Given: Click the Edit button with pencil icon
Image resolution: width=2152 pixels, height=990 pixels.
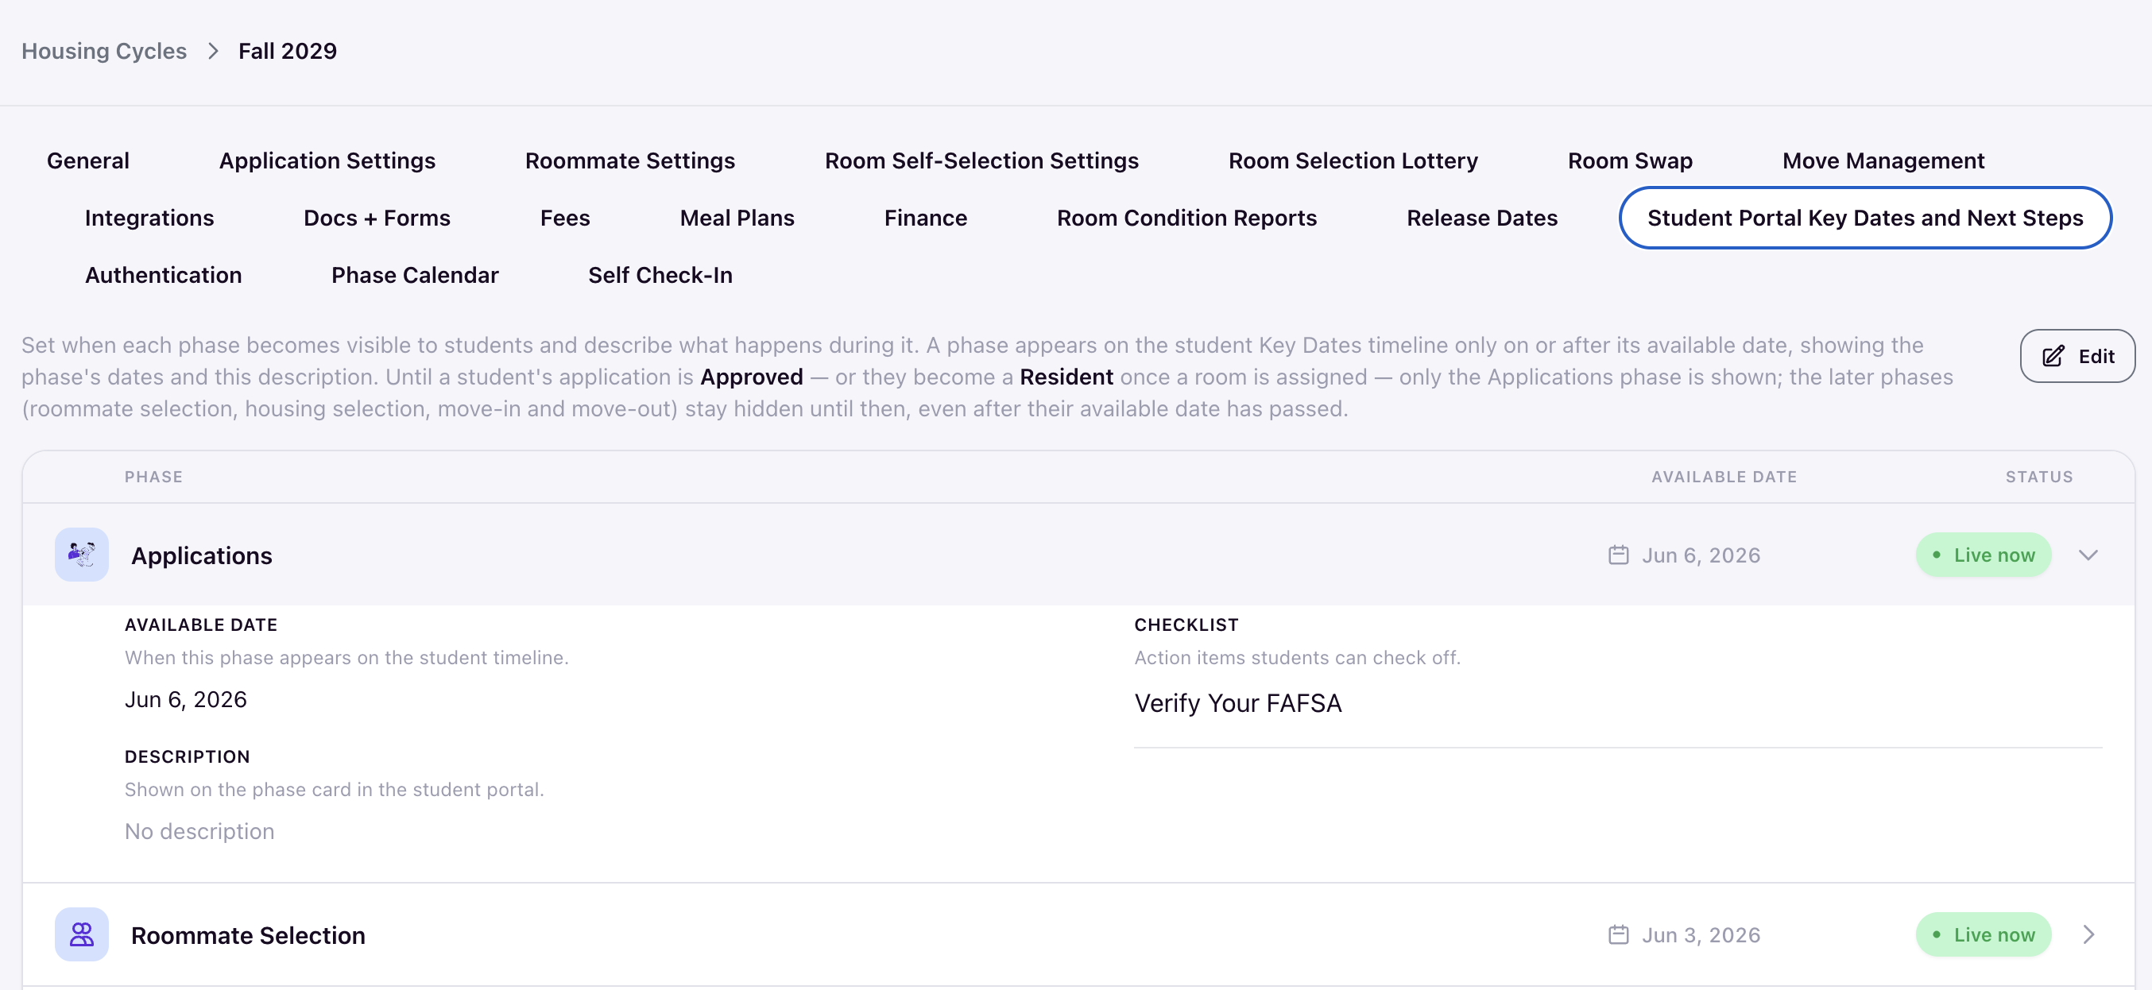Looking at the screenshot, I should tap(2077, 356).
